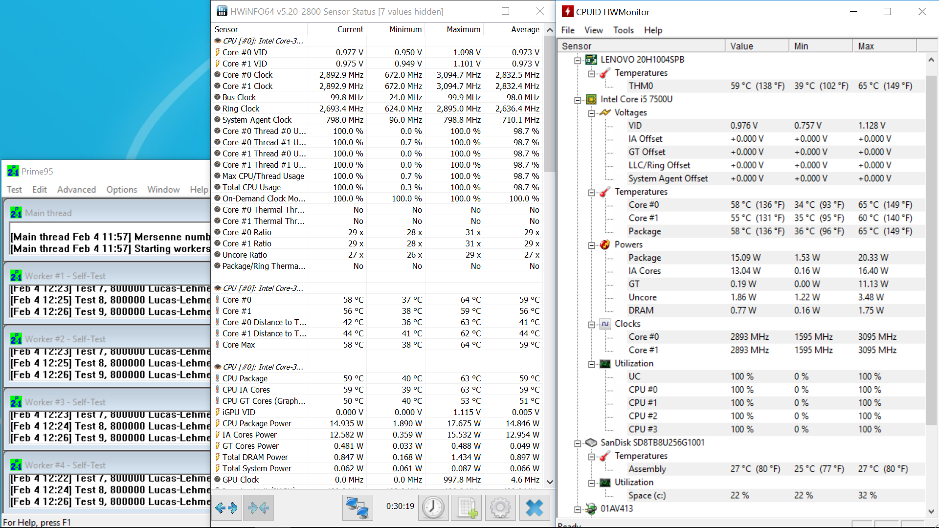939x528 pixels.
Task: Click the Max column header in HWMonitor
Action: coord(884,46)
